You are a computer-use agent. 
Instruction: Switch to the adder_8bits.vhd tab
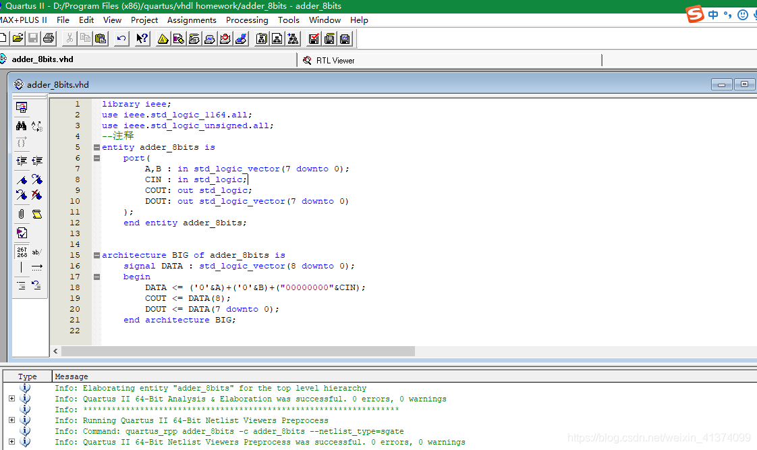point(148,59)
